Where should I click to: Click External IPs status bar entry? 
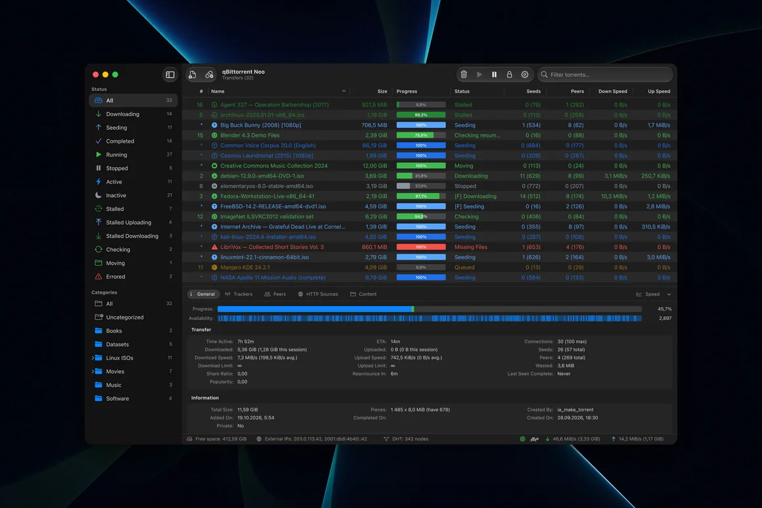tap(311, 440)
